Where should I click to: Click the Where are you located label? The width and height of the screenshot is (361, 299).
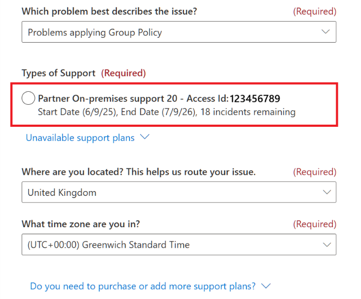(139, 172)
